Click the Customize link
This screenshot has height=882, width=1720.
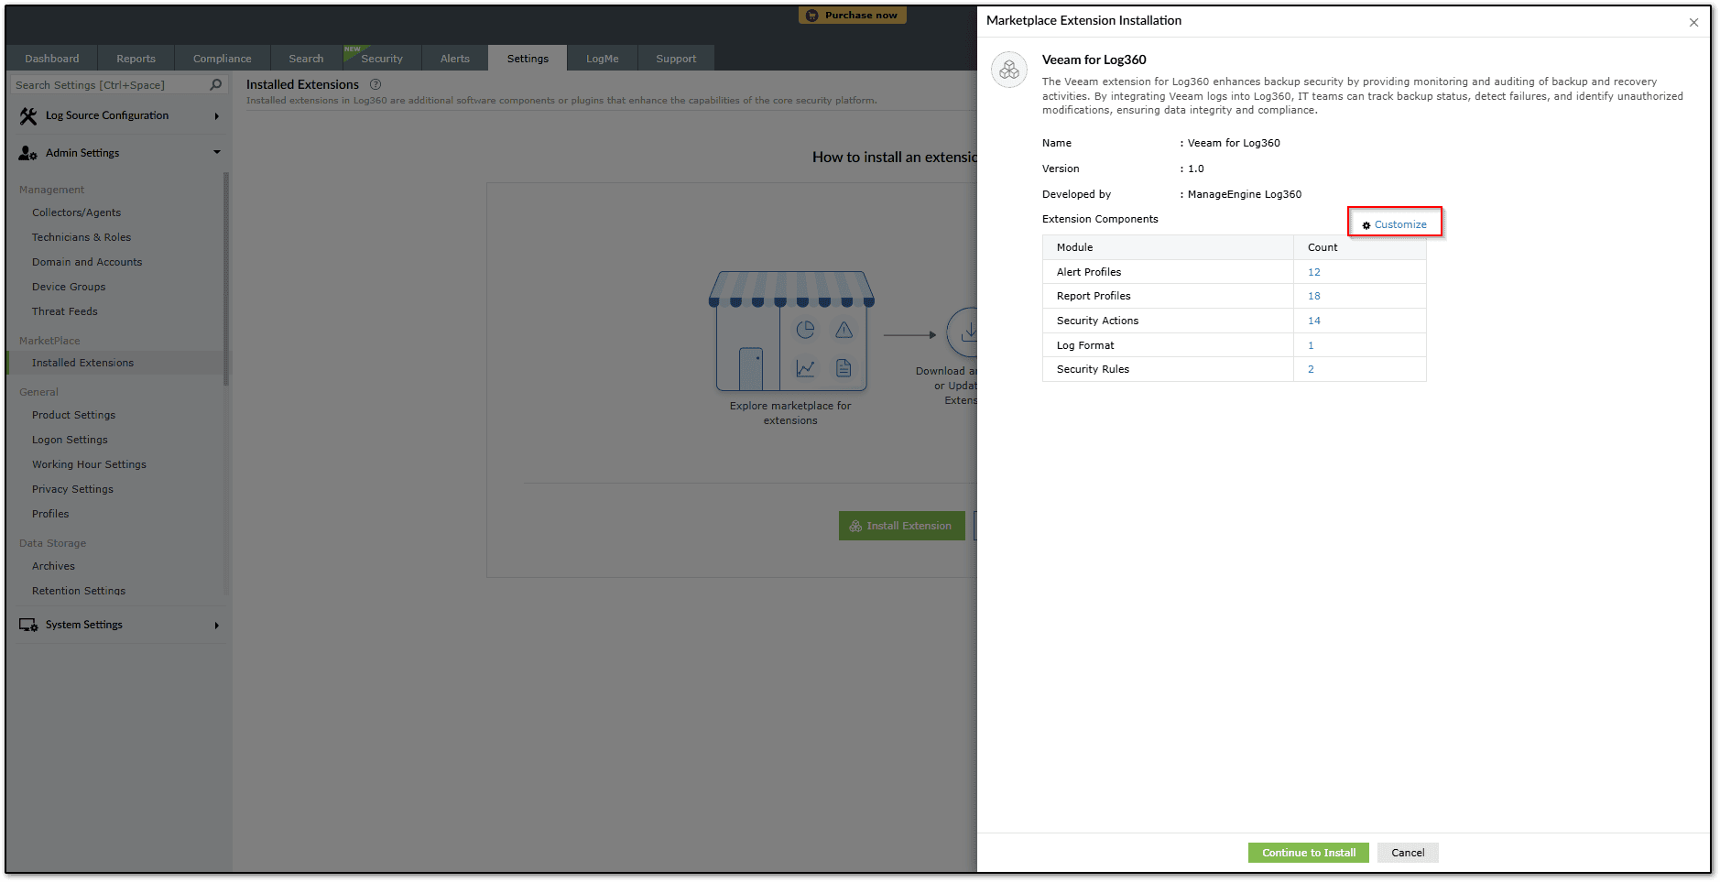tap(1400, 224)
